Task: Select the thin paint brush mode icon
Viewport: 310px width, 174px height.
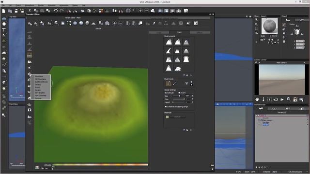Action: [x=174, y=83]
